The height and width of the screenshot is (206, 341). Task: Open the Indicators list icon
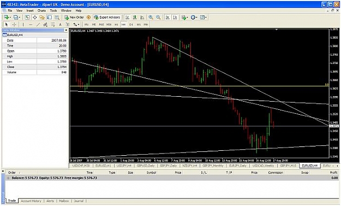[184, 17]
